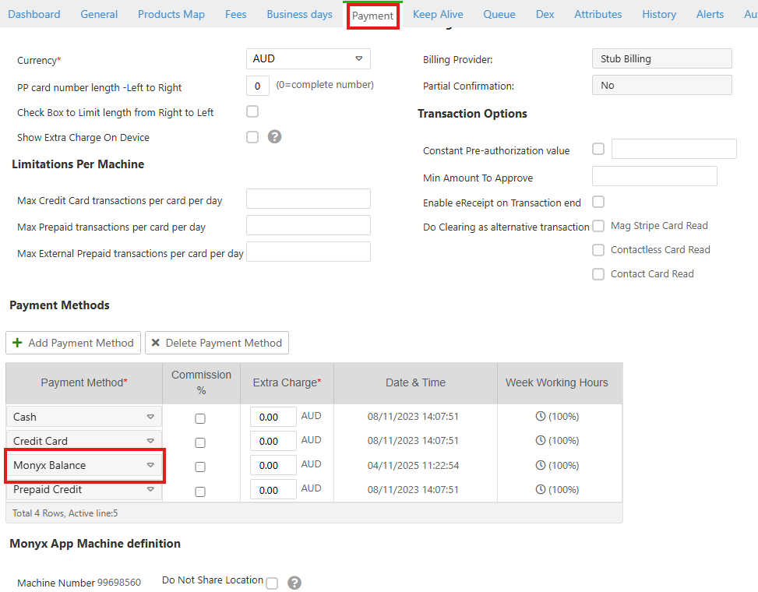Open the Keep Alive tab
The height and width of the screenshot is (592, 758).
438,14
